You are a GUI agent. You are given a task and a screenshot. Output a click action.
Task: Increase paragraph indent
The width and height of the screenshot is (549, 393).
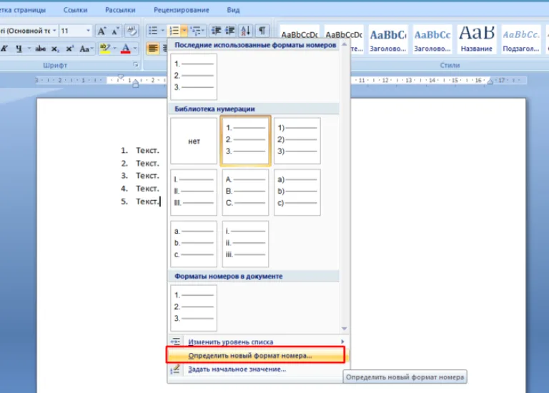[x=229, y=31]
